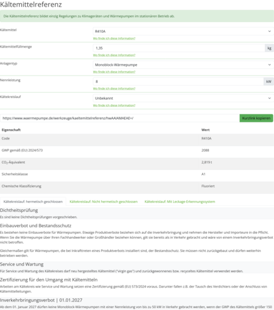The width and height of the screenshot is (274, 310).
Task: Click the Kältemittelfüllmenge input with 1,35
Action: tap(179, 48)
